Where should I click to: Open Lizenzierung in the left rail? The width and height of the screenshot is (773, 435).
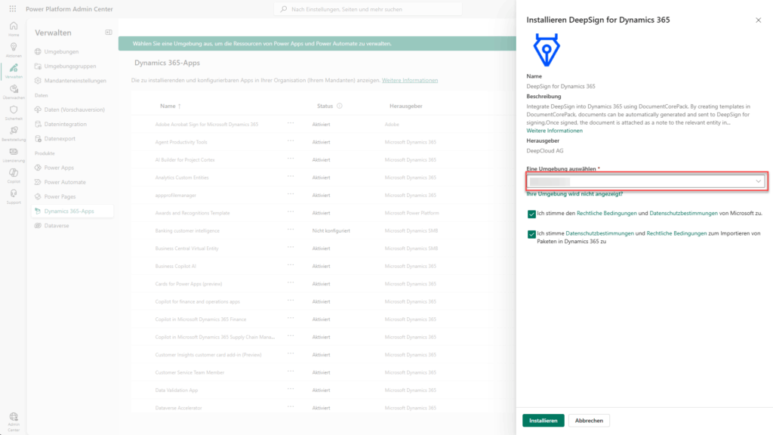[x=14, y=155]
